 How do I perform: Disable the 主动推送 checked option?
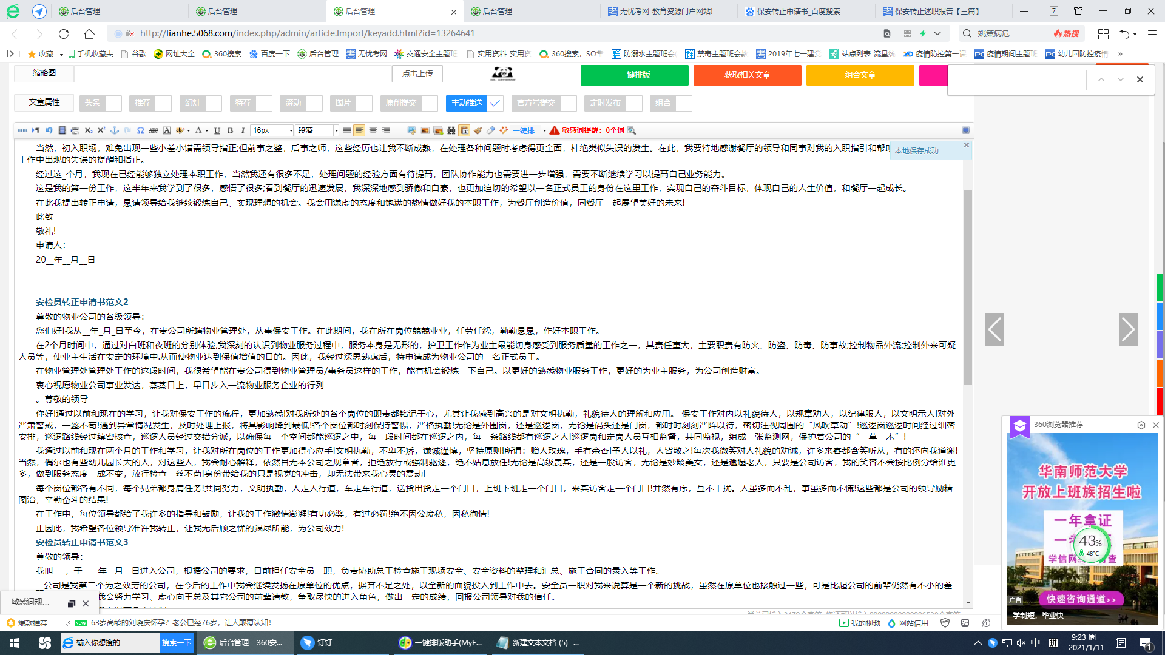point(495,103)
